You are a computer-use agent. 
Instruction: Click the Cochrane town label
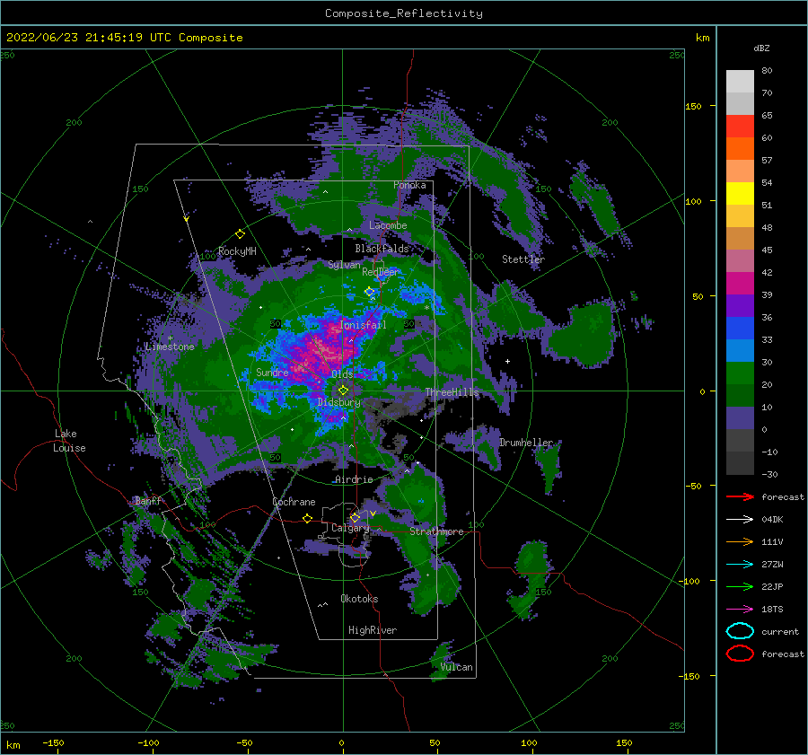[294, 502]
